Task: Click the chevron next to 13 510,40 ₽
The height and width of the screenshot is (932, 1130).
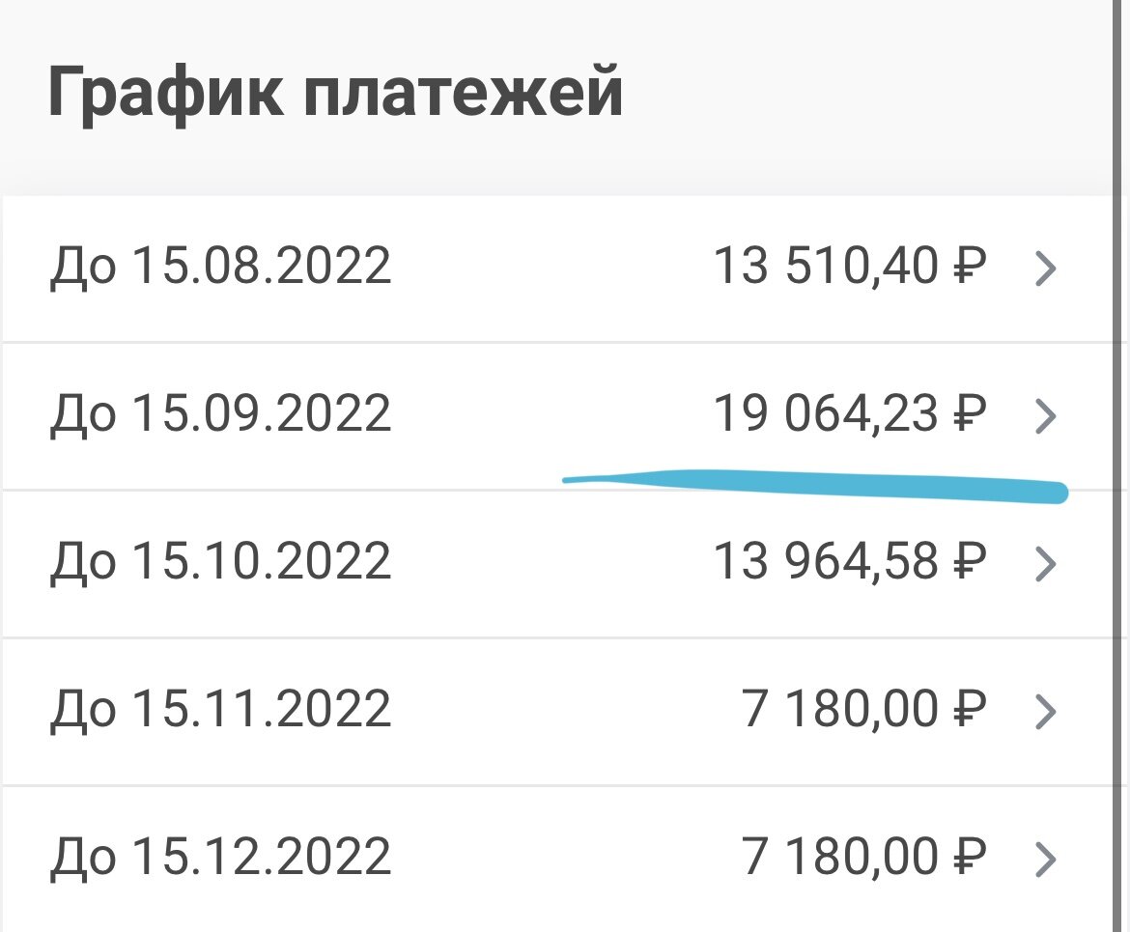Action: tap(1046, 268)
